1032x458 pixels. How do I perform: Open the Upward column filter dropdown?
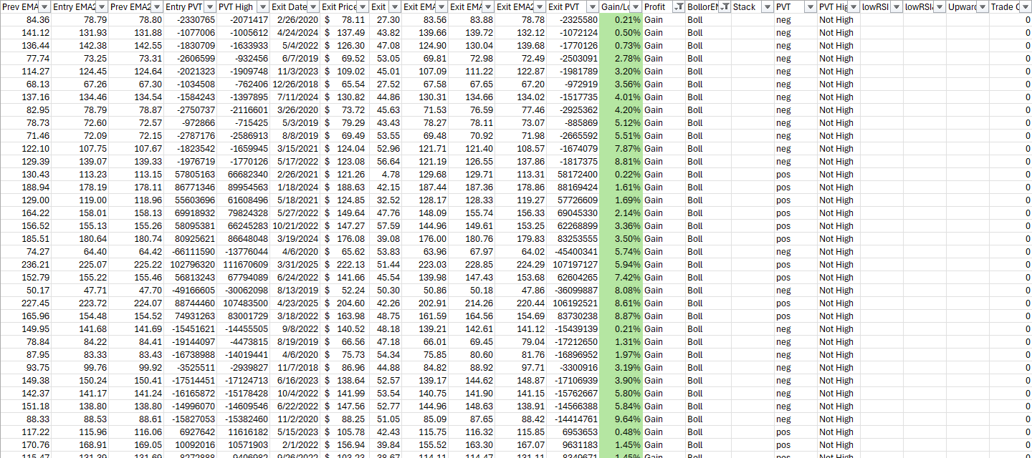point(982,6)
